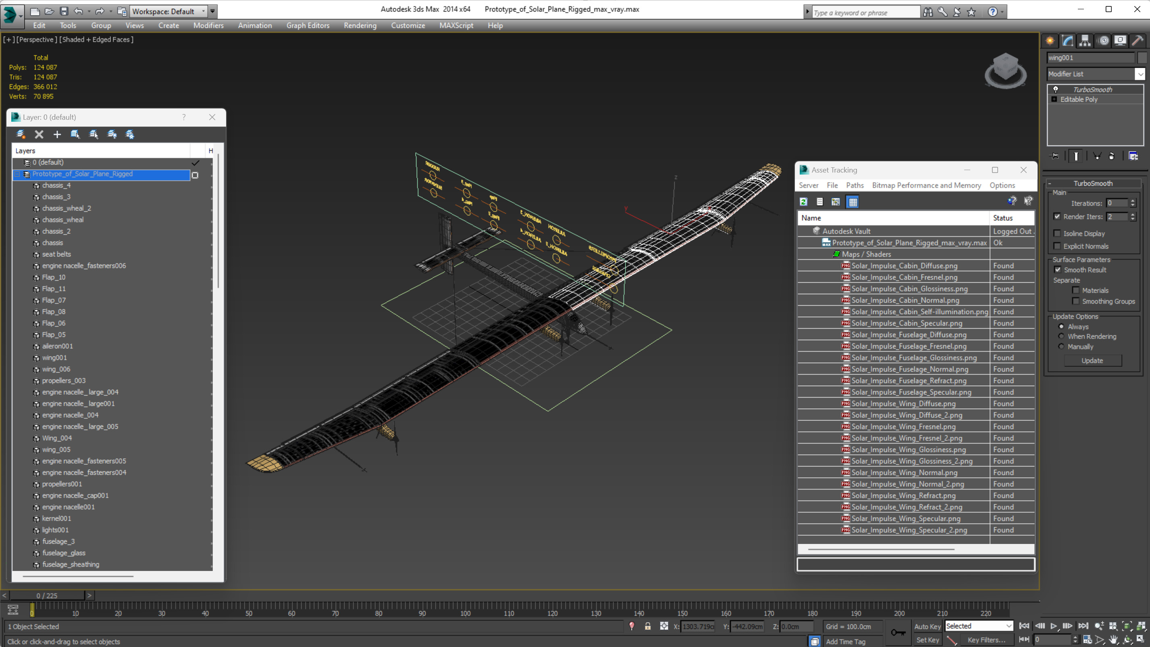Expand the Editable Poly stack entry

click(1054, 99)
